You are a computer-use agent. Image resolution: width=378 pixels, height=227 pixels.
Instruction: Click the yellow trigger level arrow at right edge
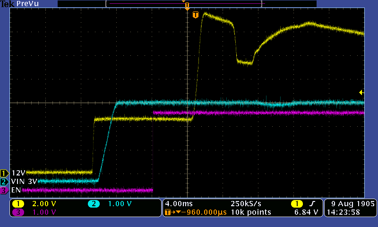point(361,92)
